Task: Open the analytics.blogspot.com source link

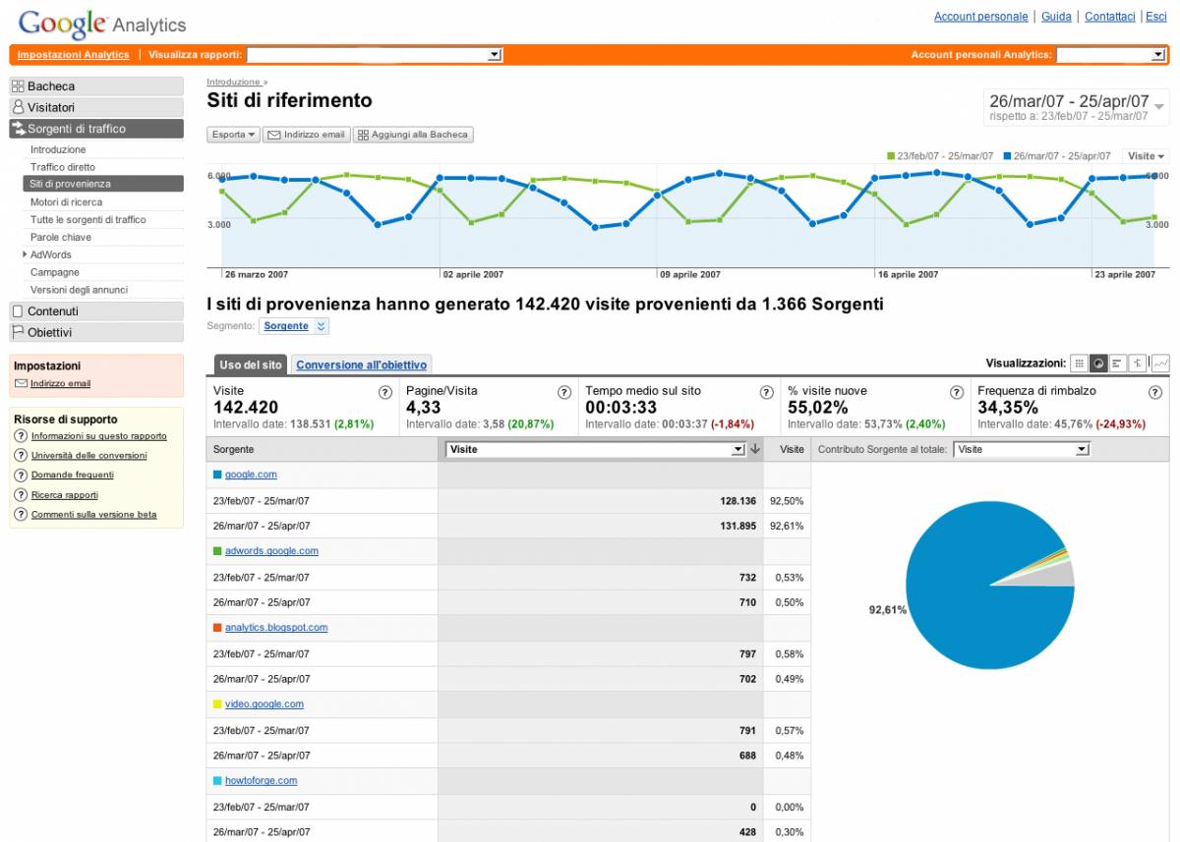Action: [276, 628]
